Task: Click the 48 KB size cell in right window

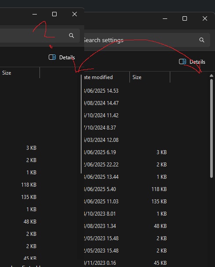Action: 160,226
